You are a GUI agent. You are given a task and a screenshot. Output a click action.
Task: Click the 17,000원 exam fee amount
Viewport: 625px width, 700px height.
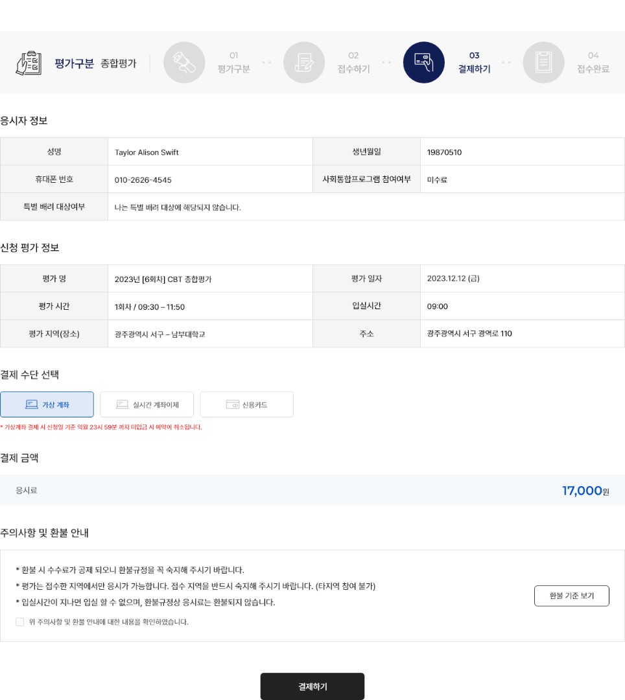[x=585, y=491]
